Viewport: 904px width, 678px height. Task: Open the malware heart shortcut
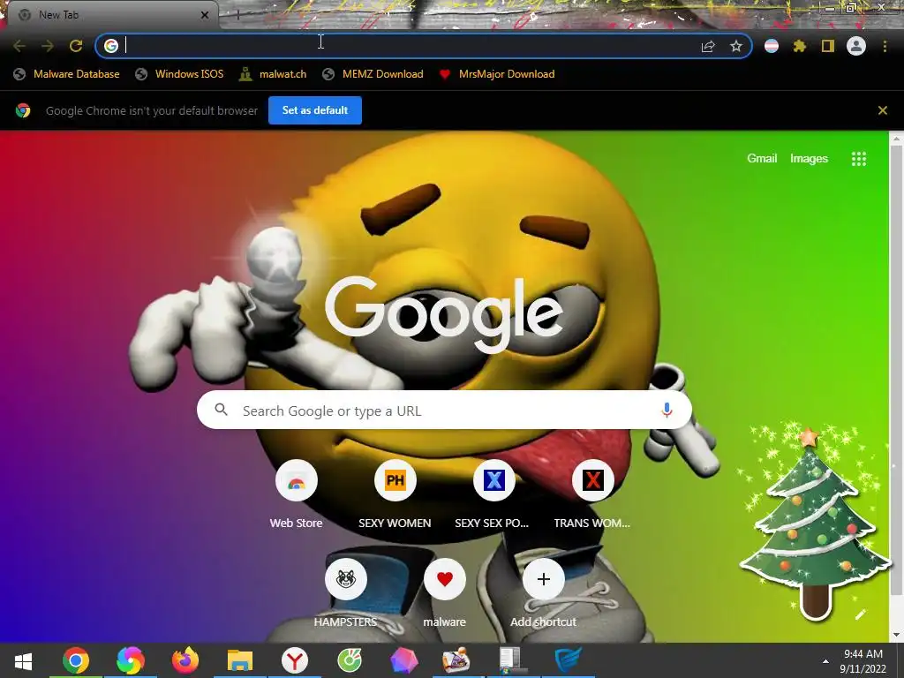[x=445, y=593]
